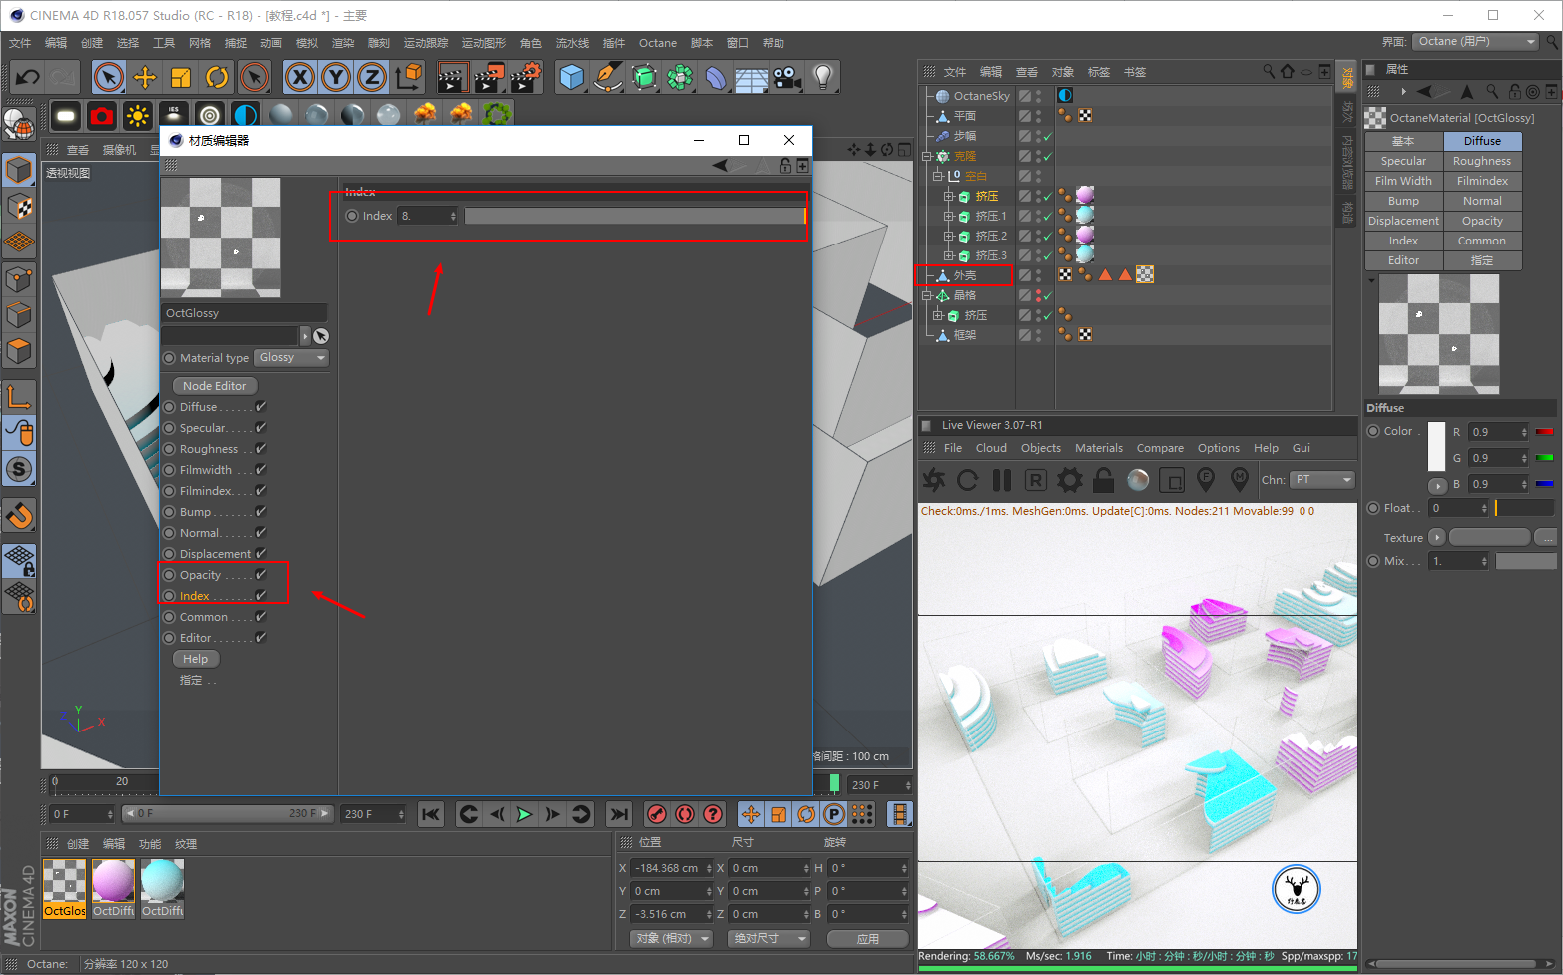This screenshot has height=975, width=1563.
Task: Open the Octane menu in menu bar
Action: tap(658, 43)
